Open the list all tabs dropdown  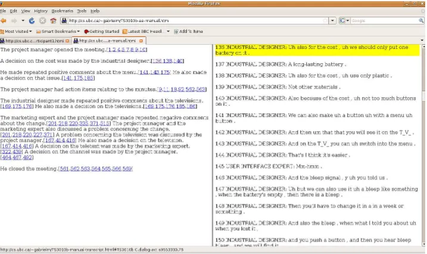coord(422,41)
